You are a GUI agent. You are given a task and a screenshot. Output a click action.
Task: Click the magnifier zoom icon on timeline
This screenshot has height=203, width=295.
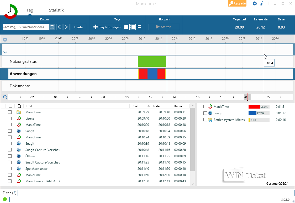5,97
